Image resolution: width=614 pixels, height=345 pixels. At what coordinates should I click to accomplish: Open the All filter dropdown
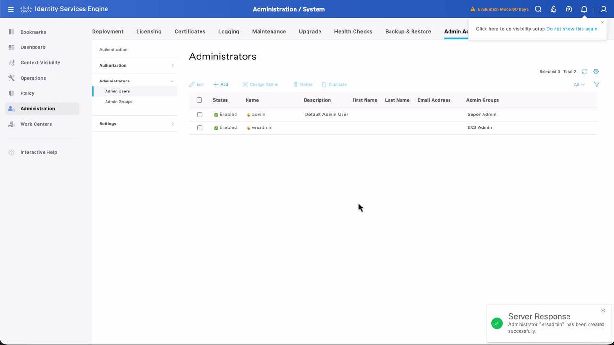[579, 85]
